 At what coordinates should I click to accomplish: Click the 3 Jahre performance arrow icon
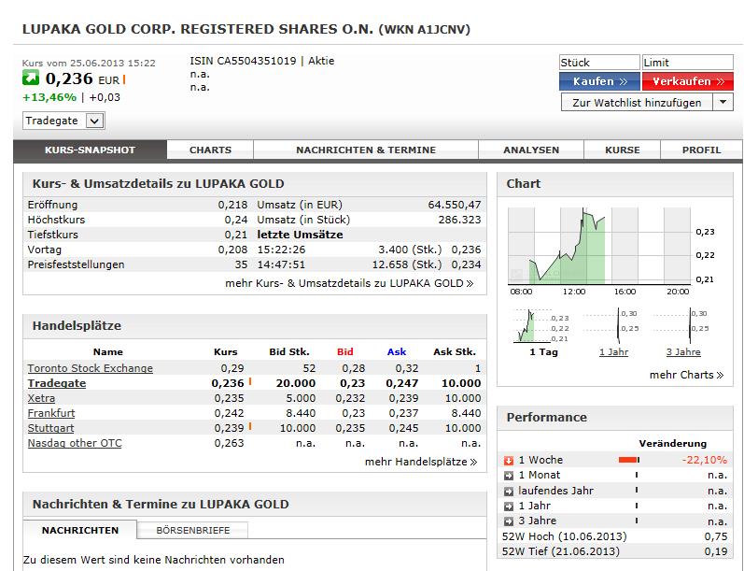click(x=509, y=521)
